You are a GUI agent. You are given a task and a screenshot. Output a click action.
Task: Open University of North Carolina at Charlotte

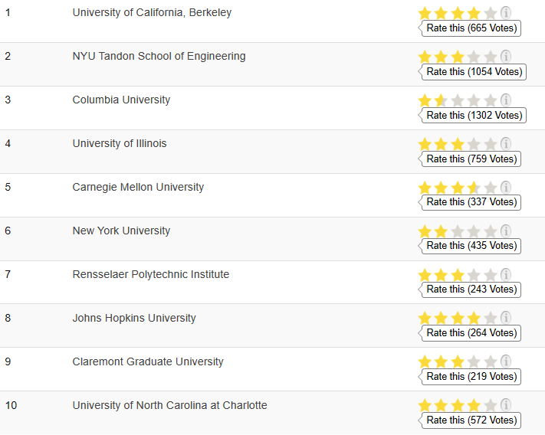point(169,405)
